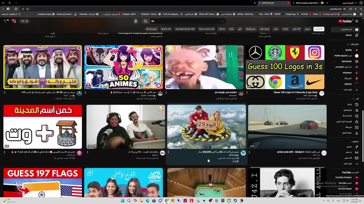Click the search magnifier button
This screenshot has height=204, width=364.
(145, 21)
